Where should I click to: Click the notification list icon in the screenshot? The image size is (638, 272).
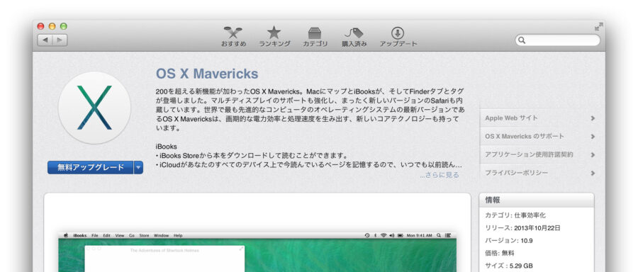click(x=448, y=235)
